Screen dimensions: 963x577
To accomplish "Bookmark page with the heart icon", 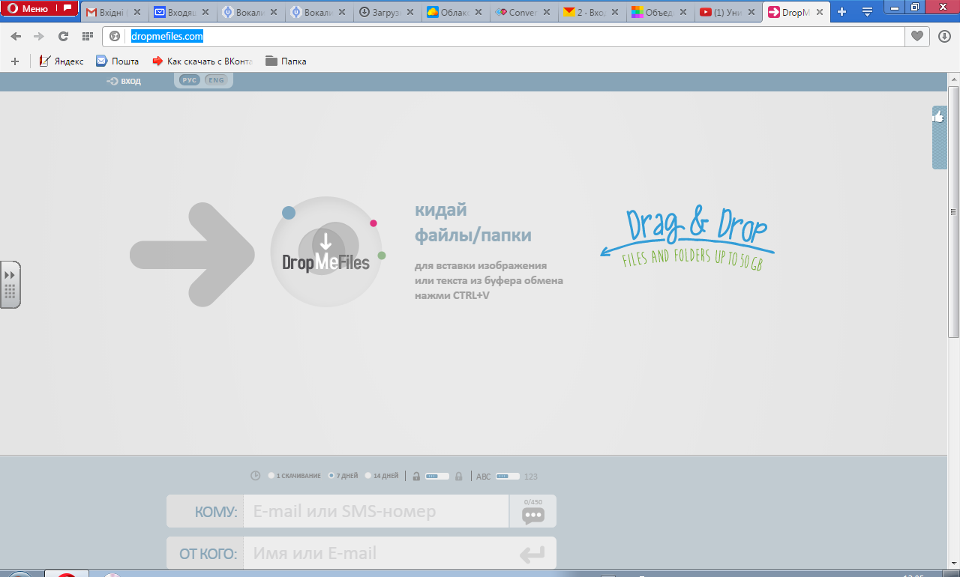I will 917,36.
